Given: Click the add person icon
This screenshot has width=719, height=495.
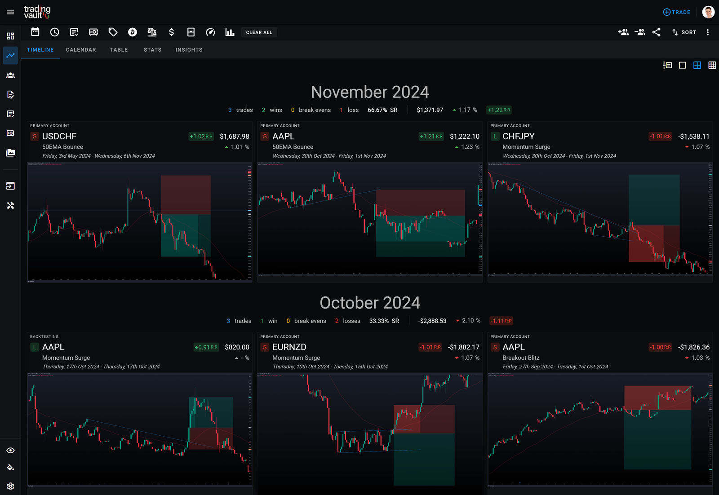Looking at the screenshot, I should [x=623, y=32].
